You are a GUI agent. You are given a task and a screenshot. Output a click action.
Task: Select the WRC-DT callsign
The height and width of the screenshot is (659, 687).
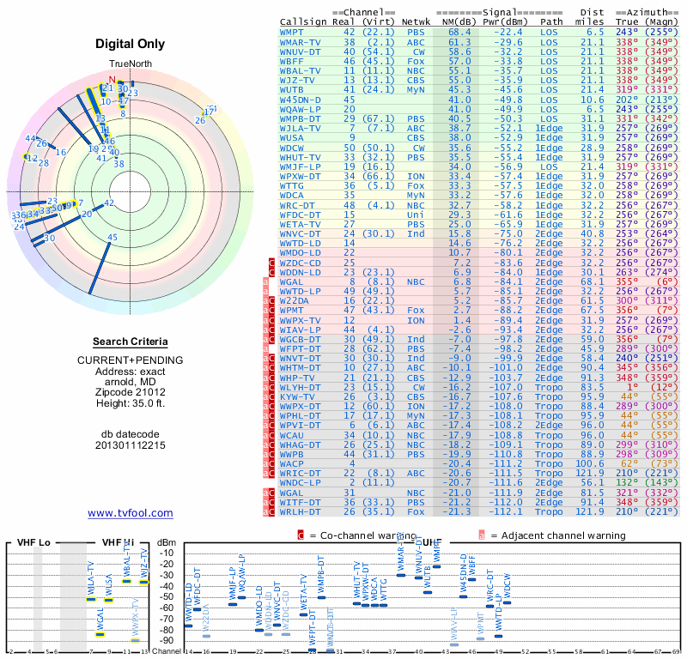pos(297,205)
